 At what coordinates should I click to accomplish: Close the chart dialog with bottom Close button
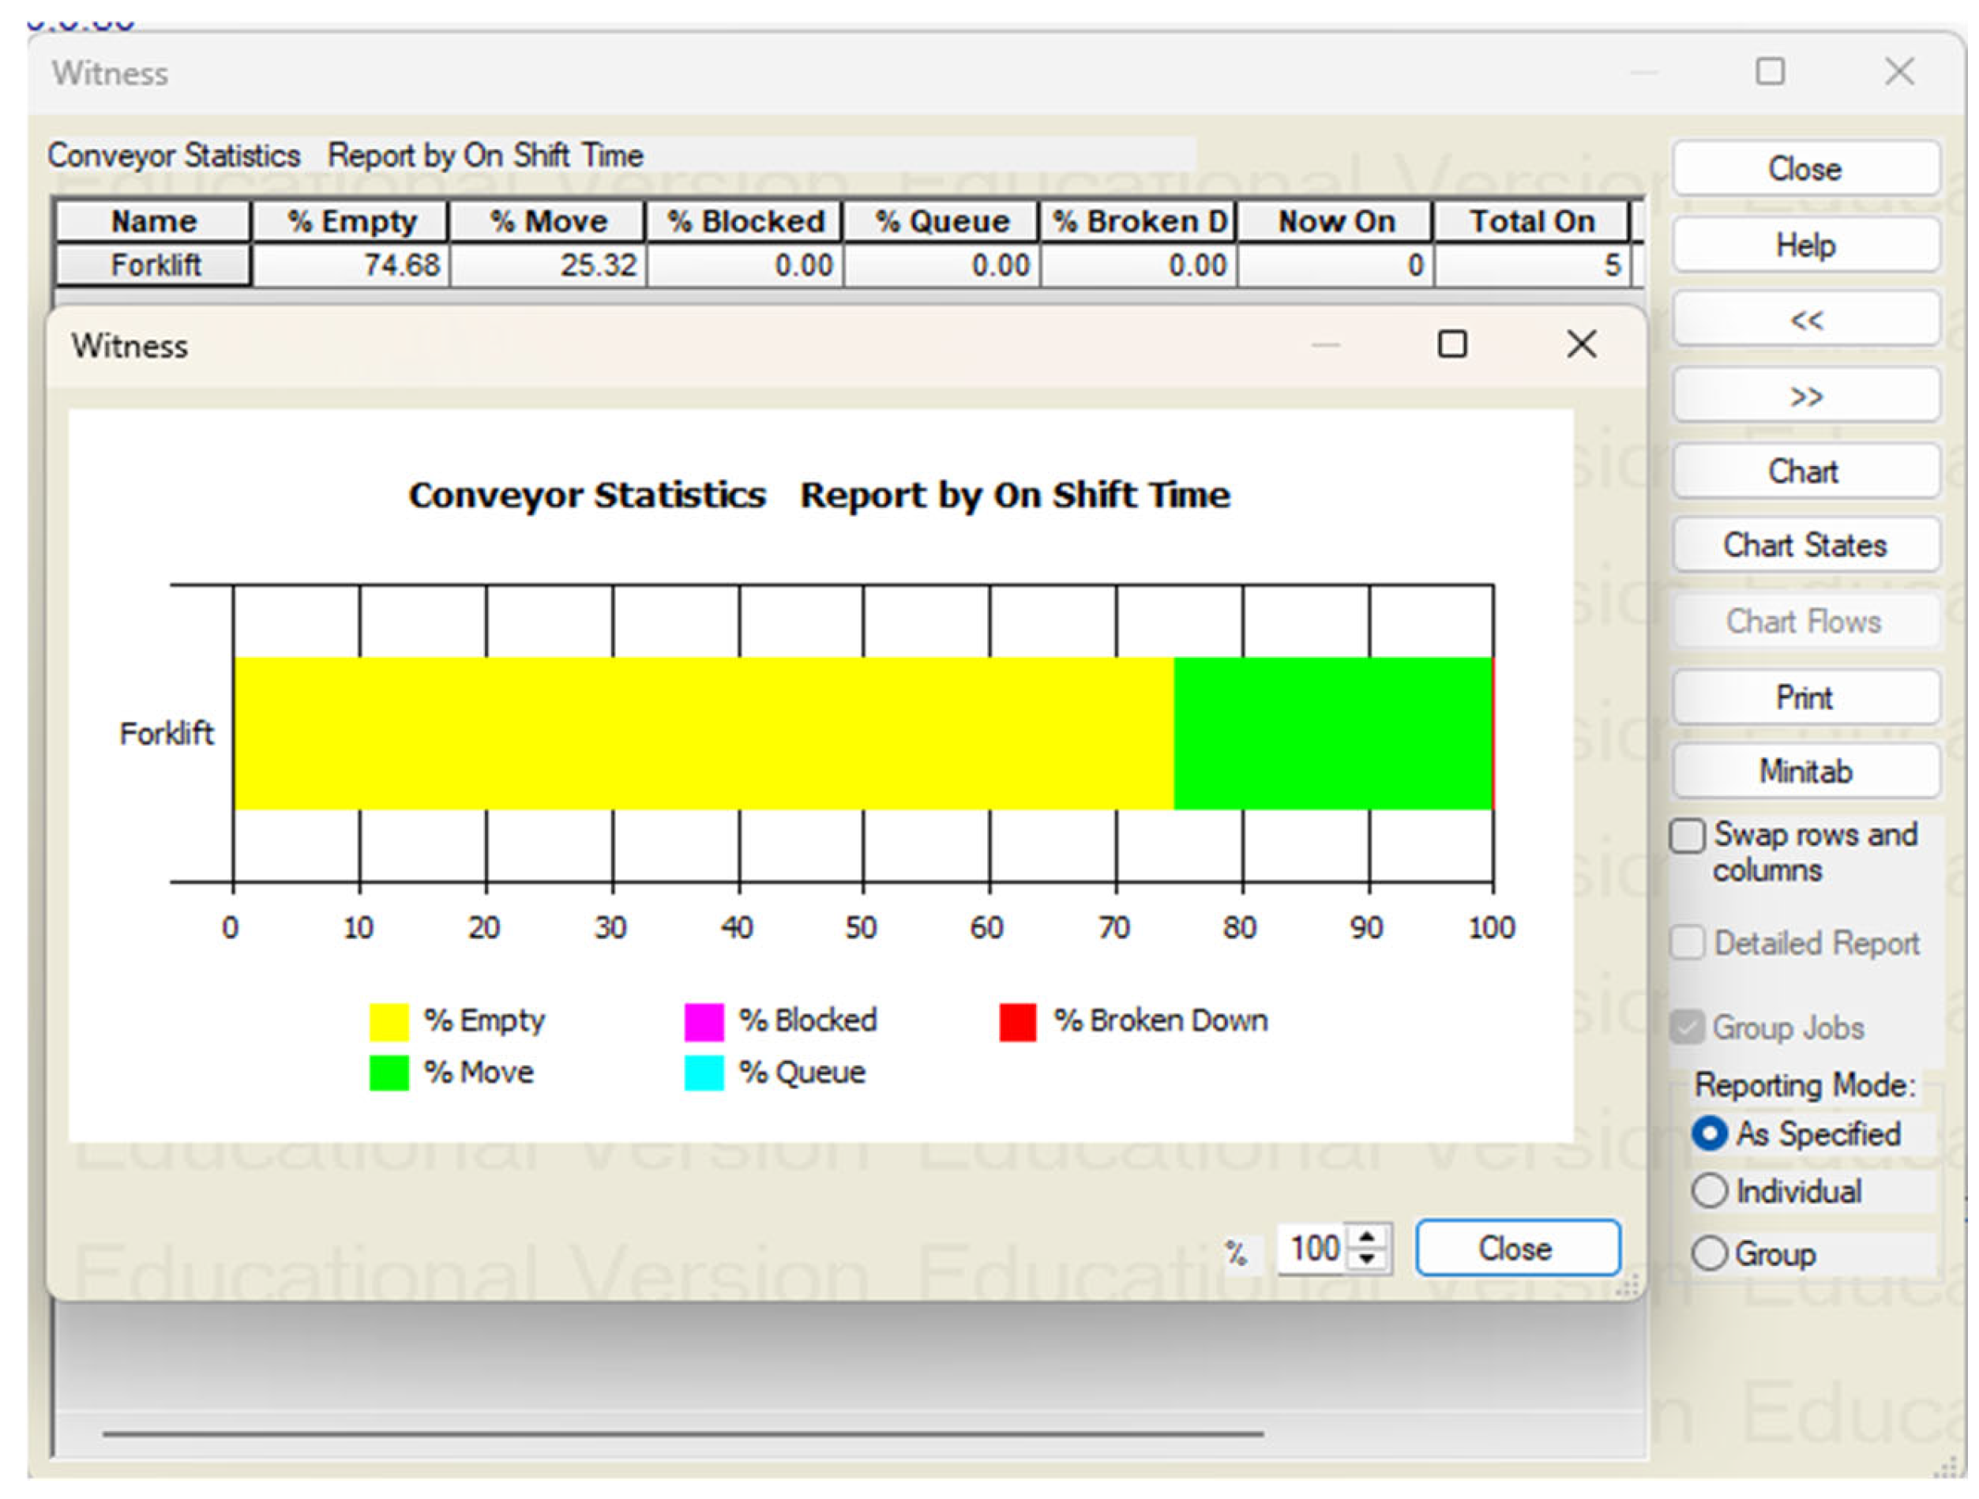[1516, 1249]
